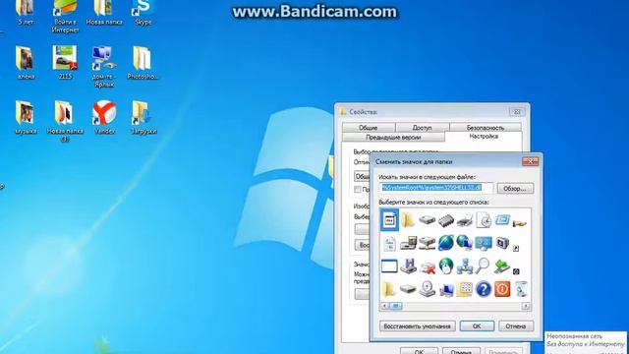
Task: Select the network drive with cable icon
Action: coord(427,243)
